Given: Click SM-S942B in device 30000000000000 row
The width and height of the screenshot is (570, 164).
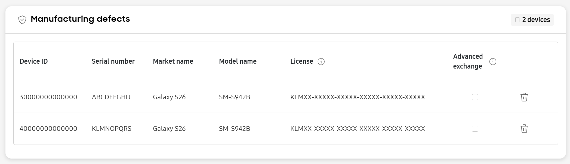Looking at the screenshot, I should tap(235, 97).
